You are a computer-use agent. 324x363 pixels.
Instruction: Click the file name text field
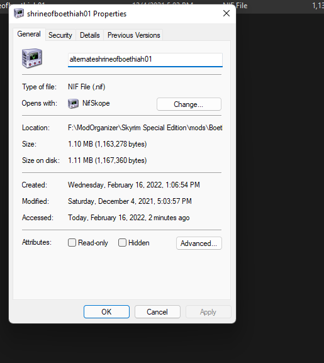145,60
